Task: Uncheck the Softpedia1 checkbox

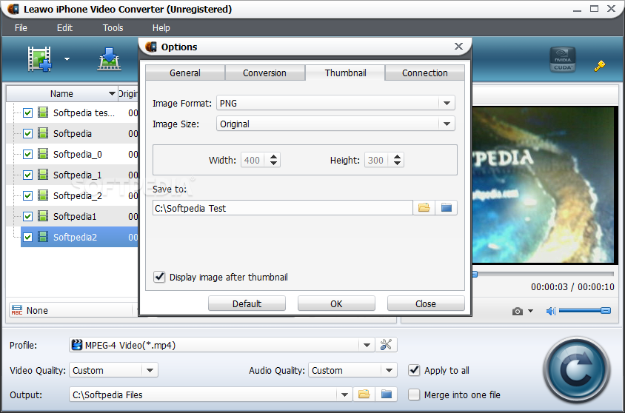Action: (x=27, y=216)
